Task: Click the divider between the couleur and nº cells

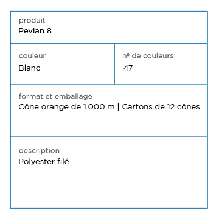Action: (x=114, y=64)
